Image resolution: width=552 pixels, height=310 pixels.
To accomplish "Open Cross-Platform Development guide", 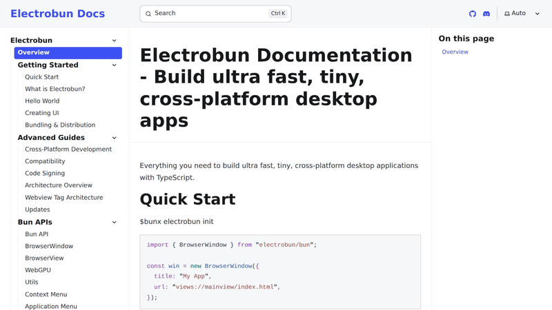I will (68, 149).
